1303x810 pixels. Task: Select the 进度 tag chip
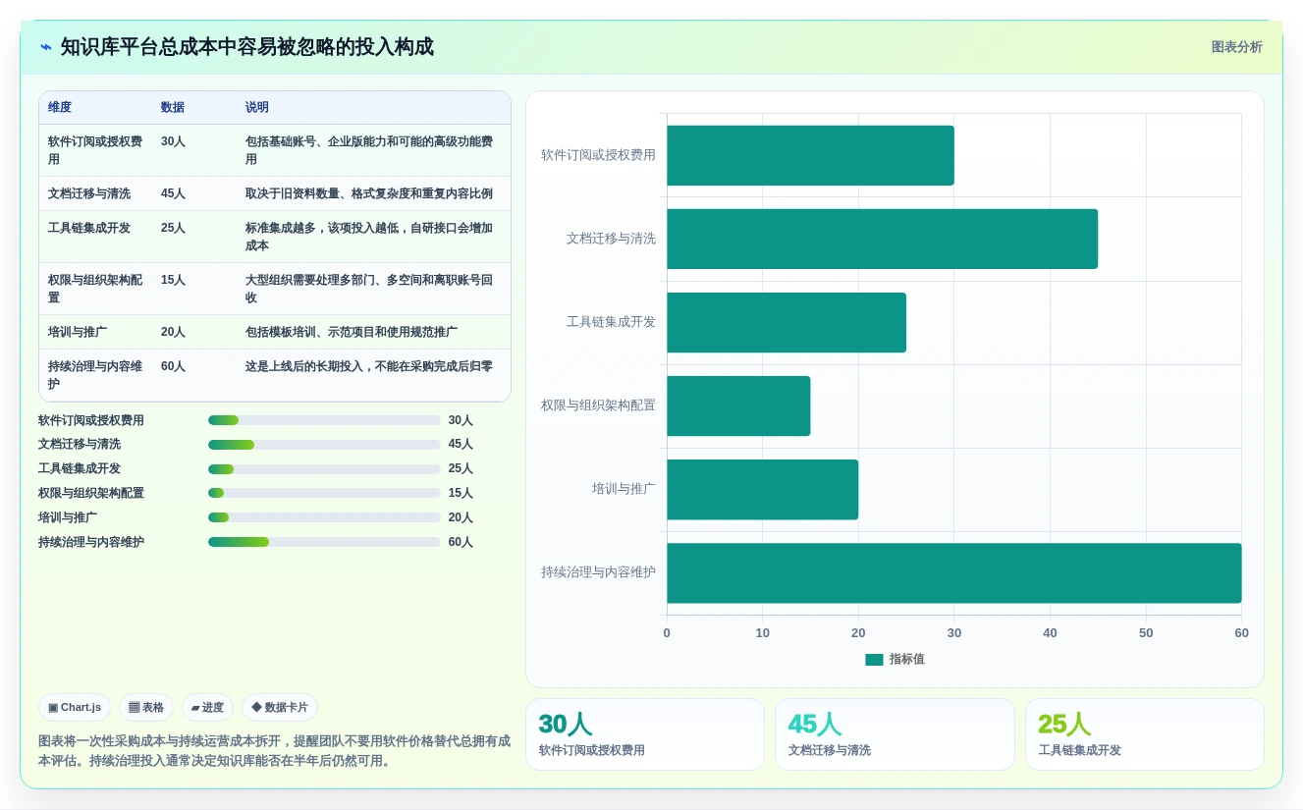207,707
